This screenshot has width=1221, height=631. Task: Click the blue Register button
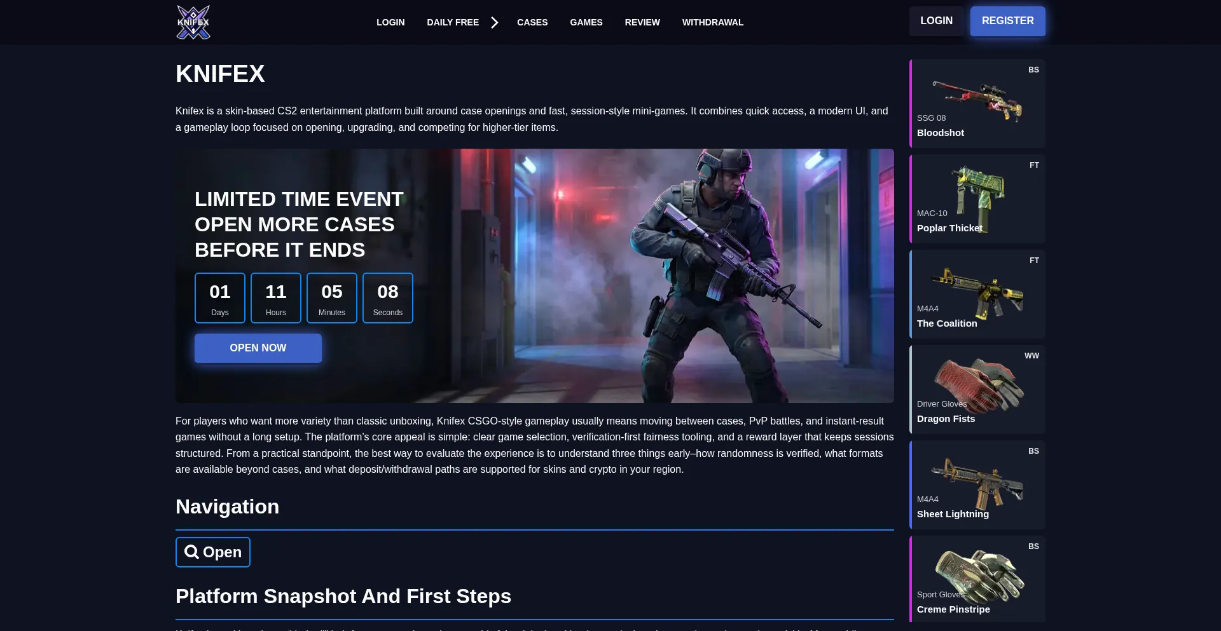[x=1008, y=21]
